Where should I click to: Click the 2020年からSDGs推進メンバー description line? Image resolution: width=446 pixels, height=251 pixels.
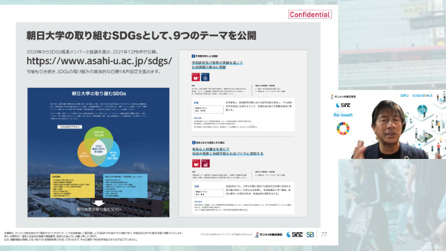tap(93, 52)
